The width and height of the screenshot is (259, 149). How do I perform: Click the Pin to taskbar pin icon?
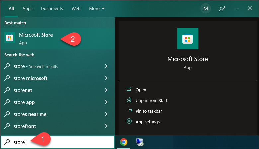[x=129, y=110]
